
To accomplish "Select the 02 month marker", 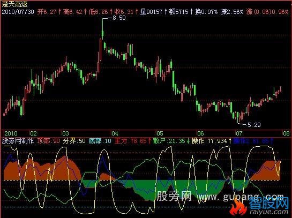I will point(34,133).
